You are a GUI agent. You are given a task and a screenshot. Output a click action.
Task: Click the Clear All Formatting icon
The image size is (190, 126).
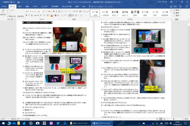[54, 11]
